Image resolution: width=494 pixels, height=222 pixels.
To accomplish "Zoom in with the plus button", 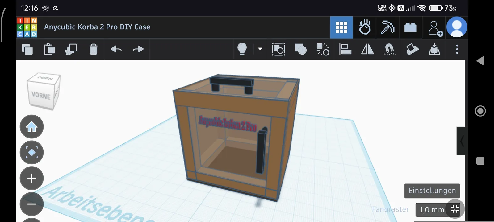I will [x=32, y=178].
